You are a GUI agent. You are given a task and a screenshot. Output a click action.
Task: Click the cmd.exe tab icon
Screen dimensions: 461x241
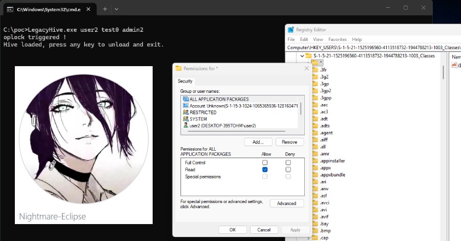pos(10,9)
